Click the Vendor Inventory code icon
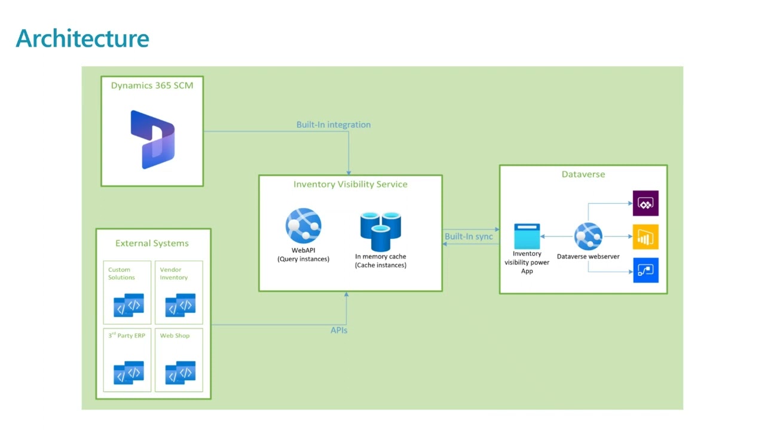Viewport: 765px width, 430px height. pyautogui.click(x=180, y=305)
